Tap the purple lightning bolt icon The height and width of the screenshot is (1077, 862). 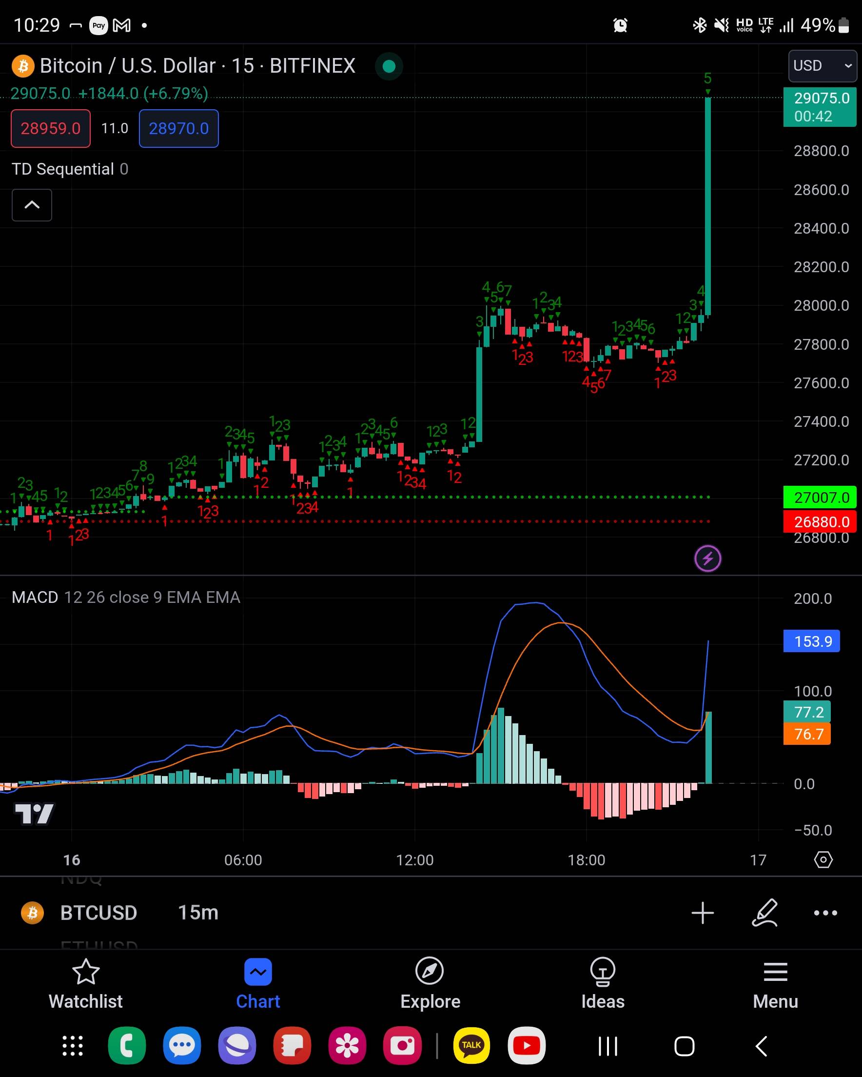(x=707, y=558)
